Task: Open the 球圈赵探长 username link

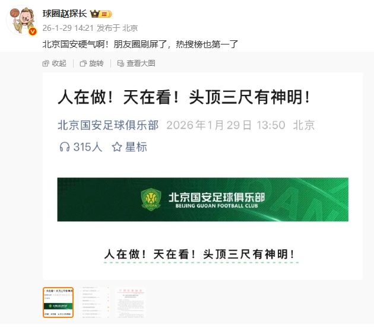Action: click(65, 14)
